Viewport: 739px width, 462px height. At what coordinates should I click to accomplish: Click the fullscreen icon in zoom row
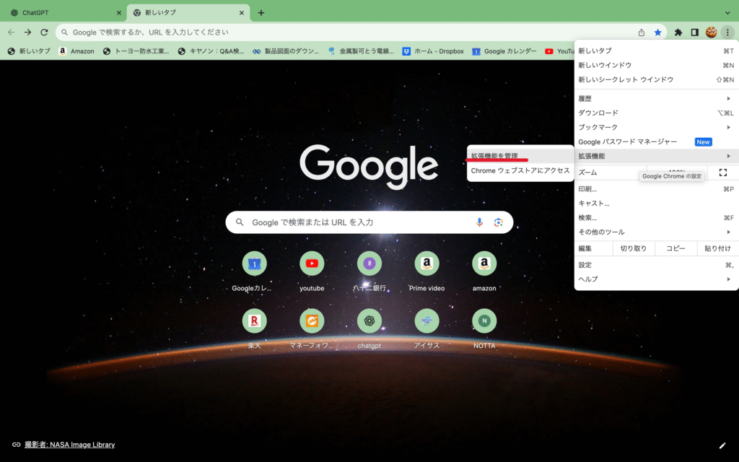point(723,173)
